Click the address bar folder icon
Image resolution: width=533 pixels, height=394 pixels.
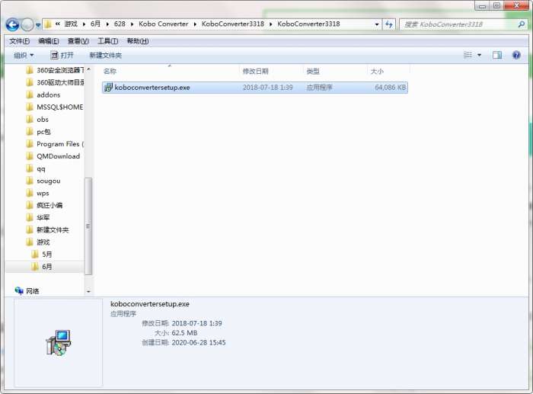(48, 24)
